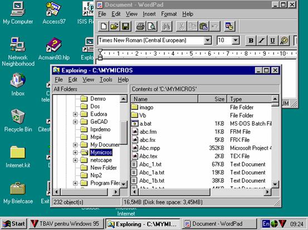The height and width of the screenshot is (230, 308).
Task: Toggle Bold formatting button
Action: coord(251,41)
